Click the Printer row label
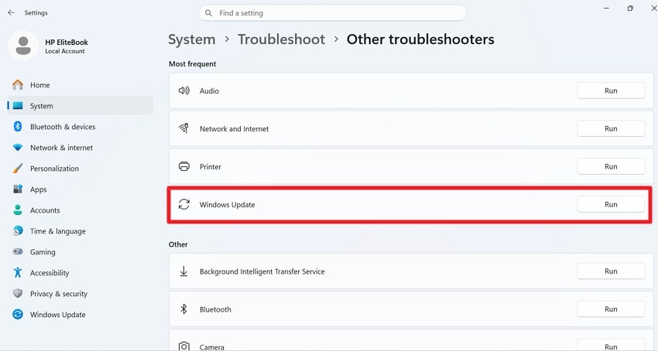This screenshot has height=351, width=658. pyautogui.click(x=211, y=166)
